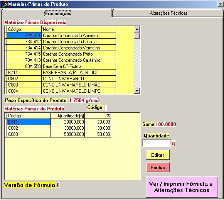The image size is (224, 200).
Task: Select the Corante Concentrado Vermelho row
Action: 60,48
